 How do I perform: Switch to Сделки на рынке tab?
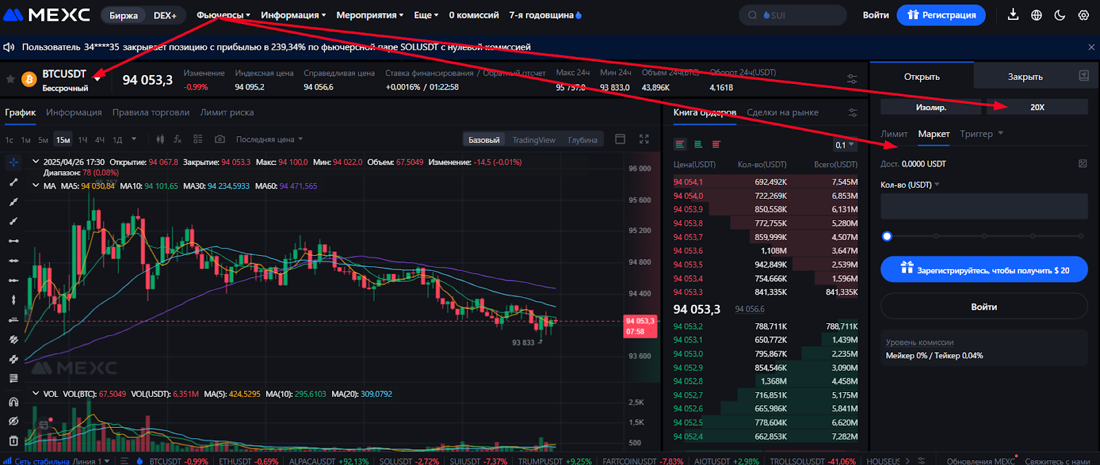coord(782,113)
